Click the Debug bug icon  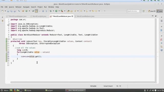tap(51, 11)
